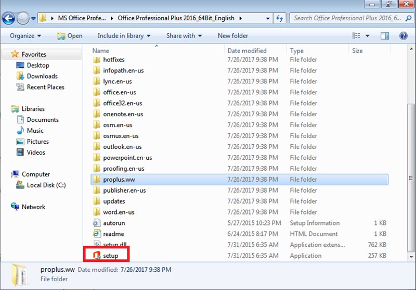Toggle the preview pane icon
Screen dimensions: 416x290
pyautogui.click(x=385, y=36)
